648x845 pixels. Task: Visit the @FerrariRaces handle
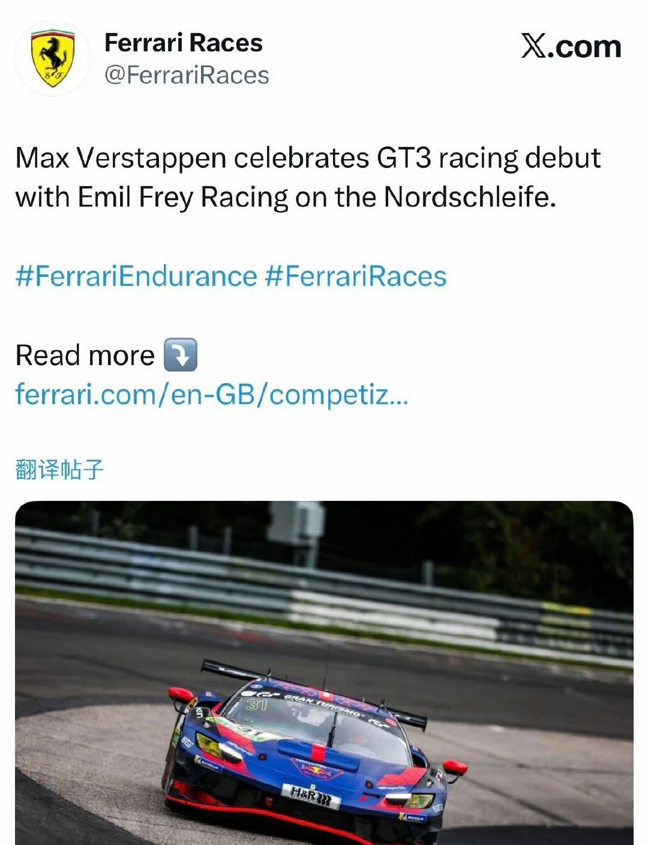pyautogui.click(x=186, y=76)
